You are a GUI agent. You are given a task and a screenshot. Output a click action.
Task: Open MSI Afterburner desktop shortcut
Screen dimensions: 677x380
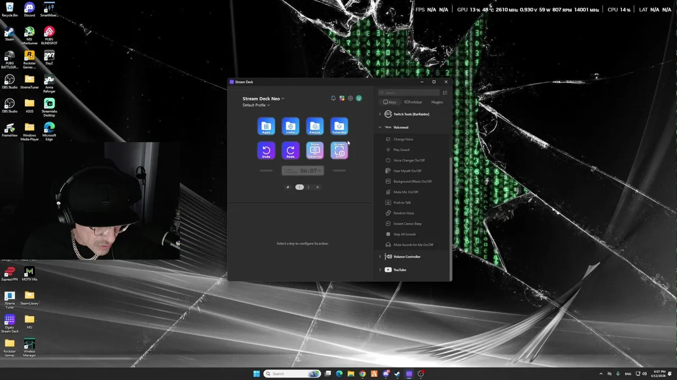(x=29, y=36)
